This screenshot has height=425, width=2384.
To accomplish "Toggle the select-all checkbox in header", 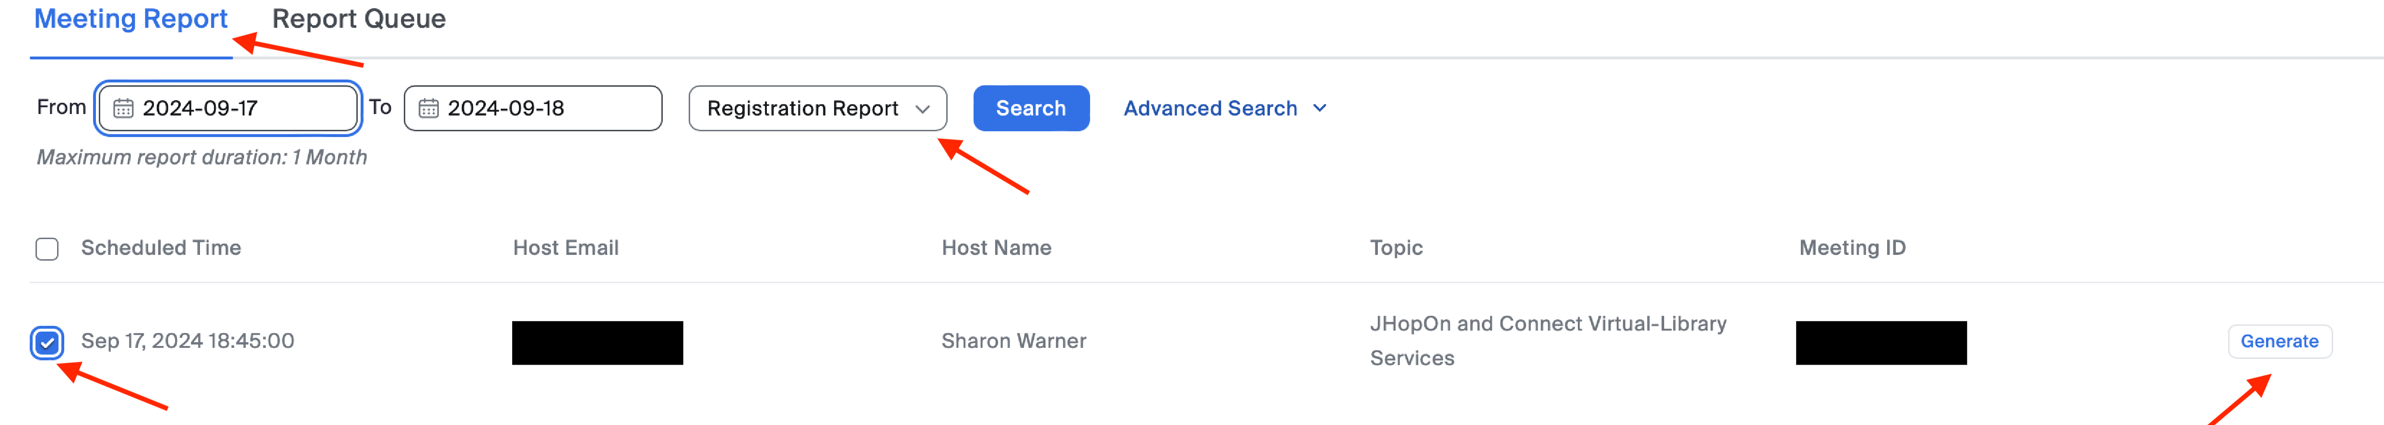I will (47, 250).
